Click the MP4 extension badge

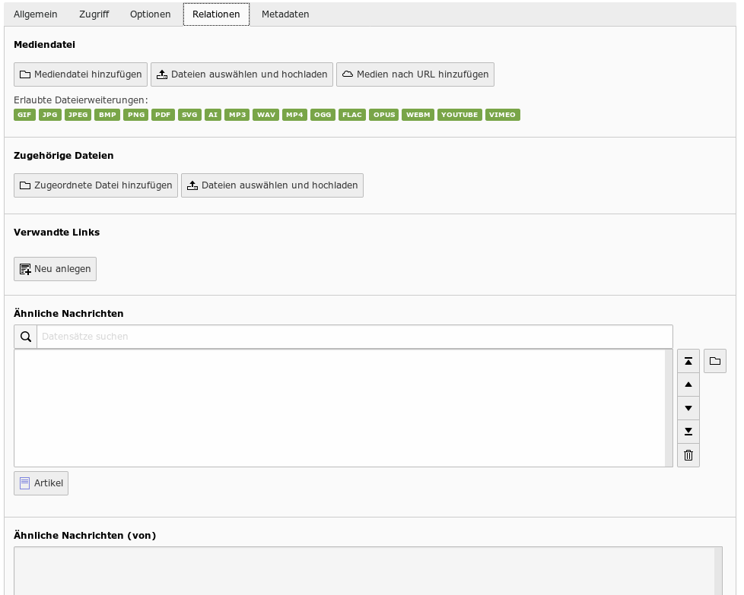pos(294,115)
